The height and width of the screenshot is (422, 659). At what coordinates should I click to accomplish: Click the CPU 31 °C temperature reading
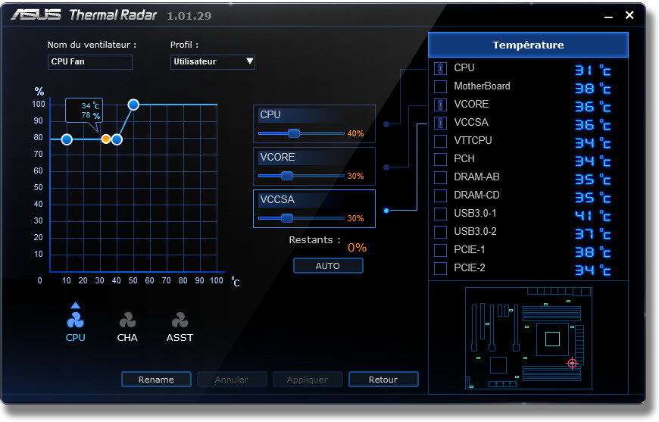coord(592,70)
